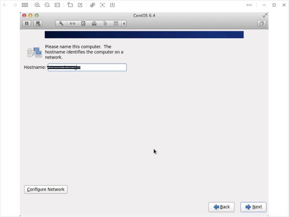This screenshot has width=289, height=217.
Task: Click Next to continue installation
Action: (253, 207)
